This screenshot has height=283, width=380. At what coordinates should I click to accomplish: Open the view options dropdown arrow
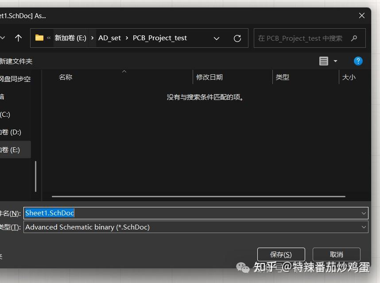coord(335,61)
